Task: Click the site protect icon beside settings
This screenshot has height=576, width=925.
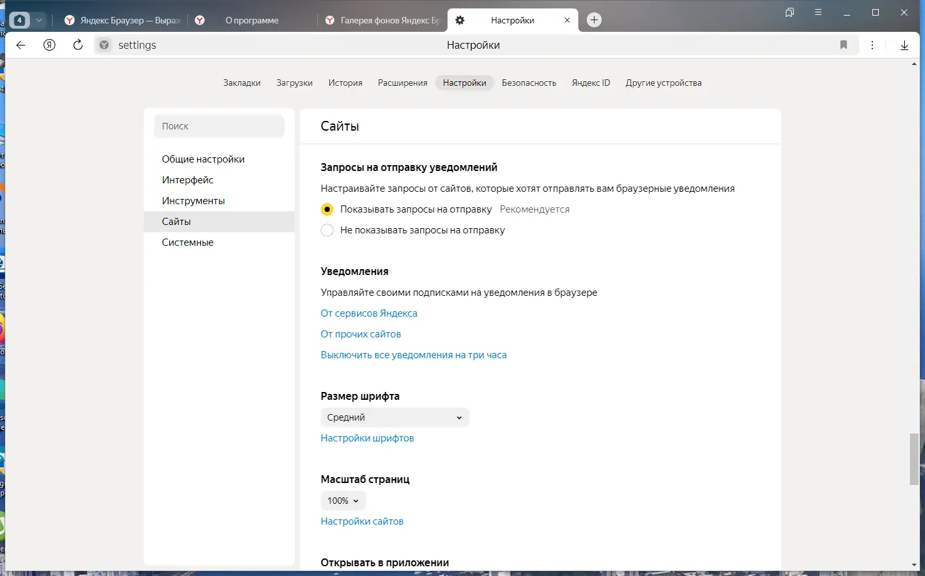Action: coord(104,45)
